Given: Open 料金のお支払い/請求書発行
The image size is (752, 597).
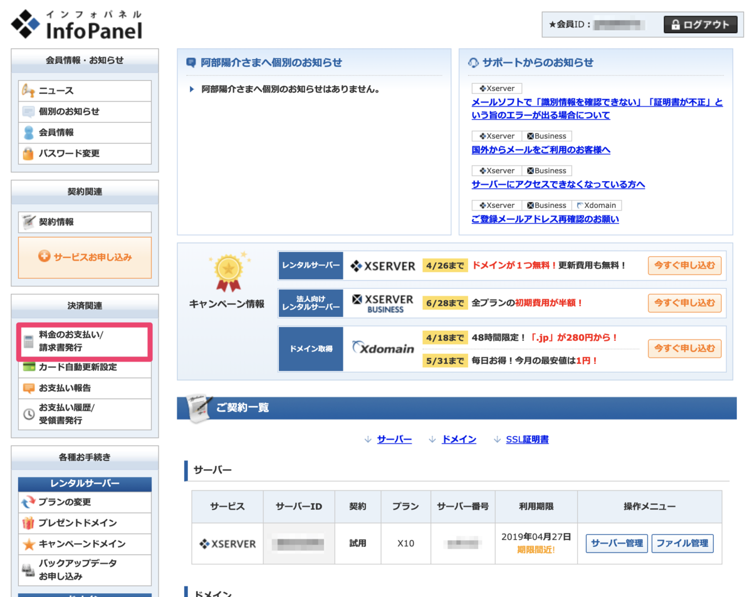Looking at the screenshot, I should 85,341.
